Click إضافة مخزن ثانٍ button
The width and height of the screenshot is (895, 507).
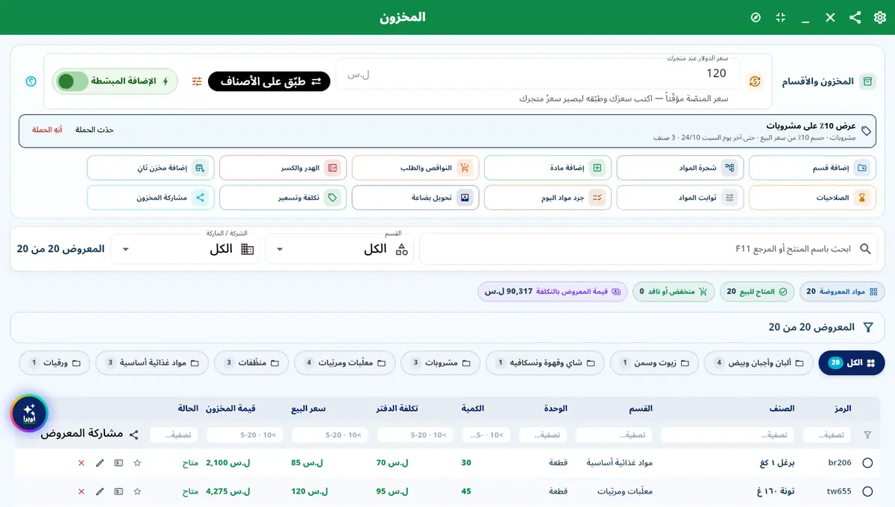tap(151, 168)
